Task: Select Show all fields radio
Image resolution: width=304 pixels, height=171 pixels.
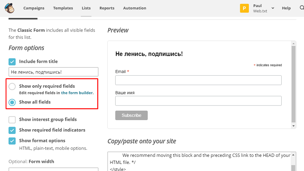Action: [12, 102]
